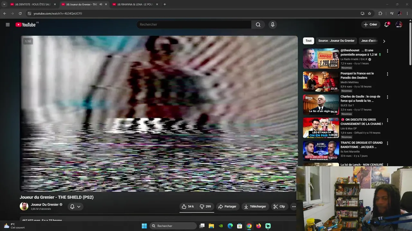Open the NVIDIA app from taskbar
Viewport: 412px width, 231px height.
click(220, 226)
